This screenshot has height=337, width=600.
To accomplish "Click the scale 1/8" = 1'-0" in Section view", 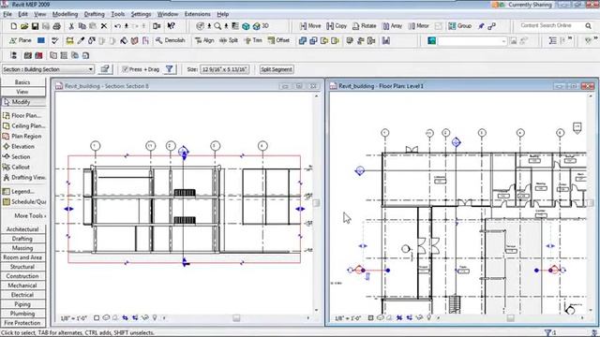I will (74, 318).
